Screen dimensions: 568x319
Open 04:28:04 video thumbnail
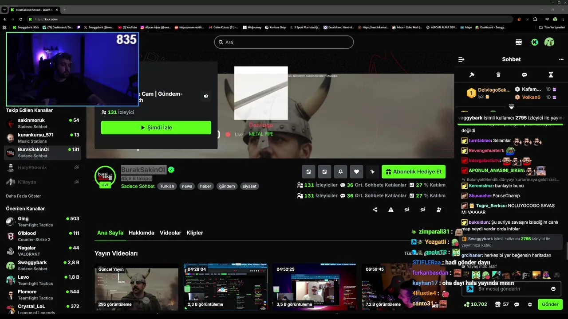coord(225,287)
